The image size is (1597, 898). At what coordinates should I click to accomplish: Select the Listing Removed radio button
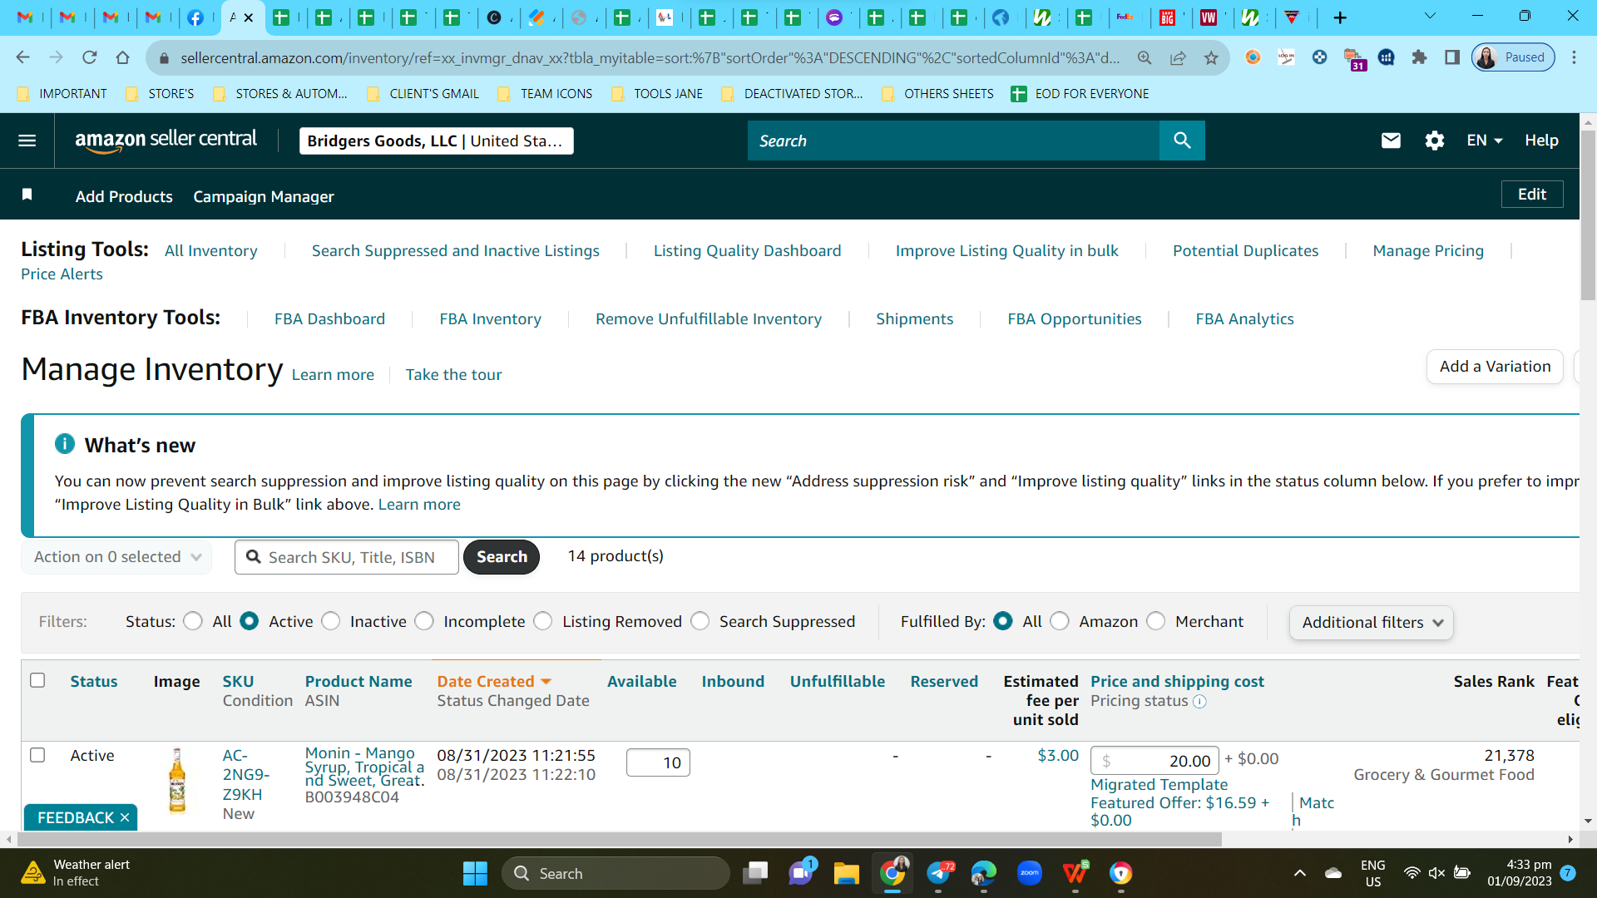click(x=543, y=622)
